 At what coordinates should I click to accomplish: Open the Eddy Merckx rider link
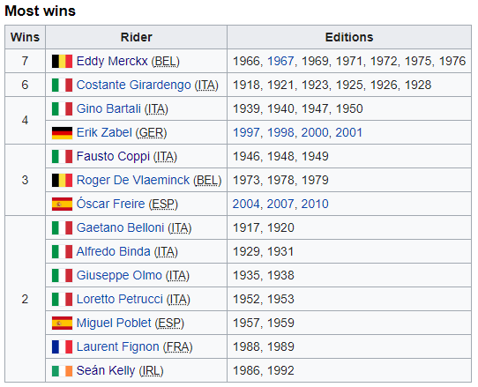click(x=112, y=61)
